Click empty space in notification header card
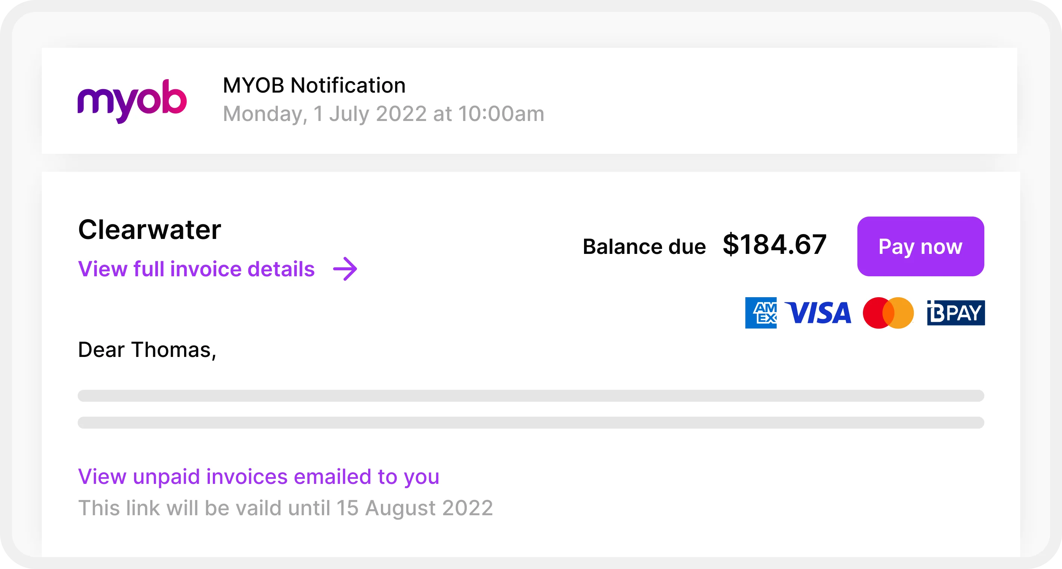 click(783, 101)
